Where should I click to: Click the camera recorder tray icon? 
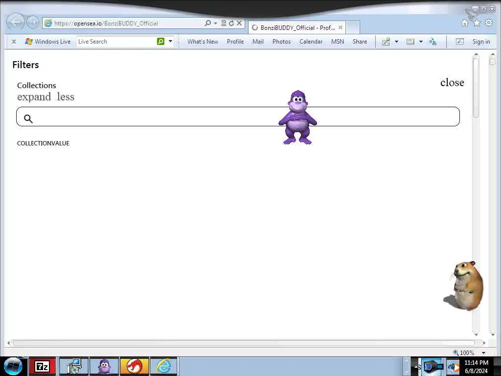[433, 366]
